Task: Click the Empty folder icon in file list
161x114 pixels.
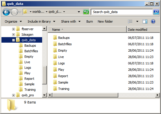Action: pyautogui.click(x=55, y=50)
